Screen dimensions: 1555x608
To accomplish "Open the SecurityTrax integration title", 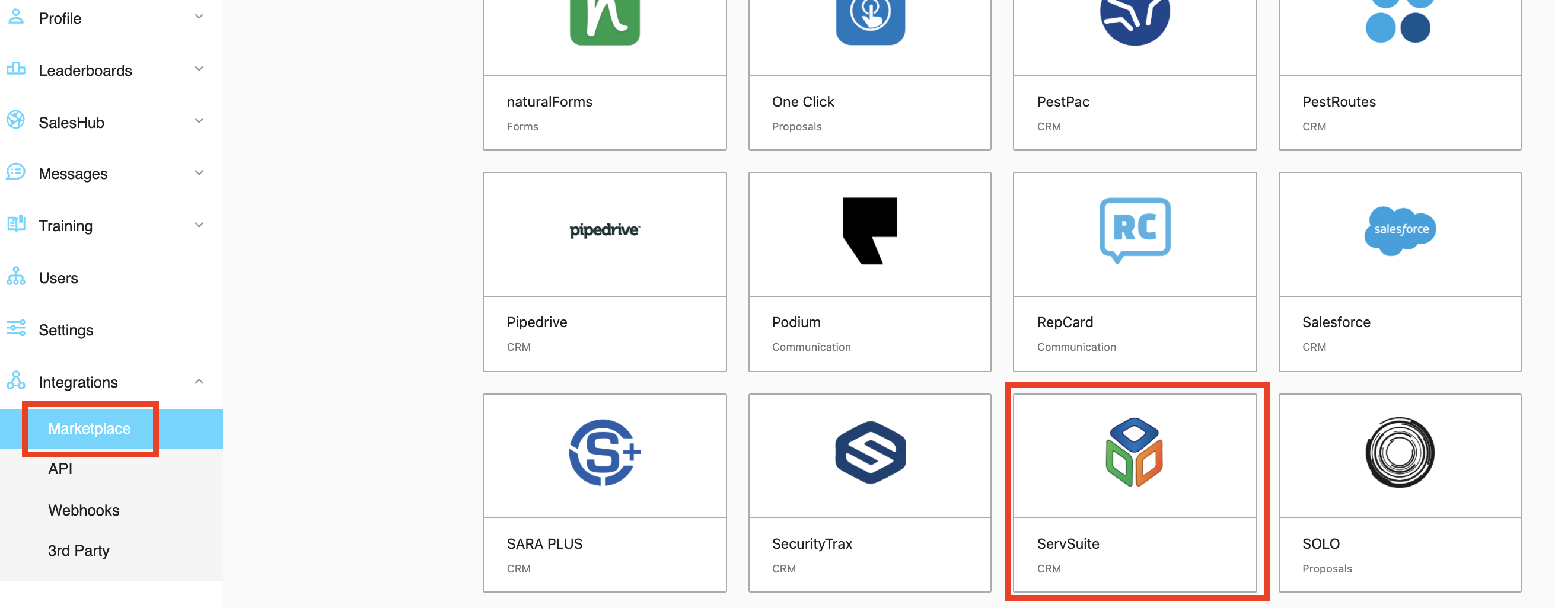I will [812, 543].
